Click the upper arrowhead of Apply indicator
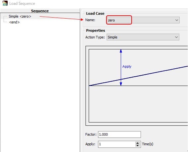This screenshot has width=188, height=152. [121, 51]
